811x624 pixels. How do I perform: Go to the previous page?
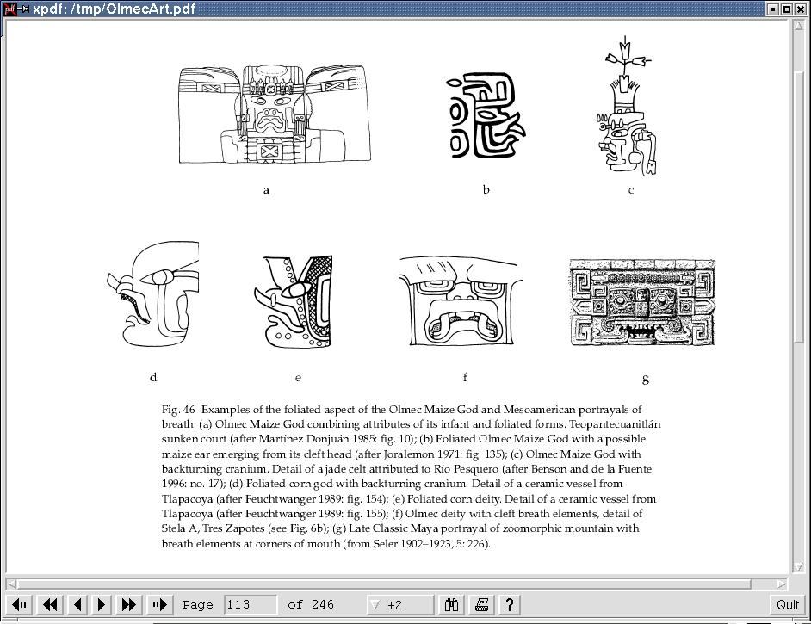(77, 604)
